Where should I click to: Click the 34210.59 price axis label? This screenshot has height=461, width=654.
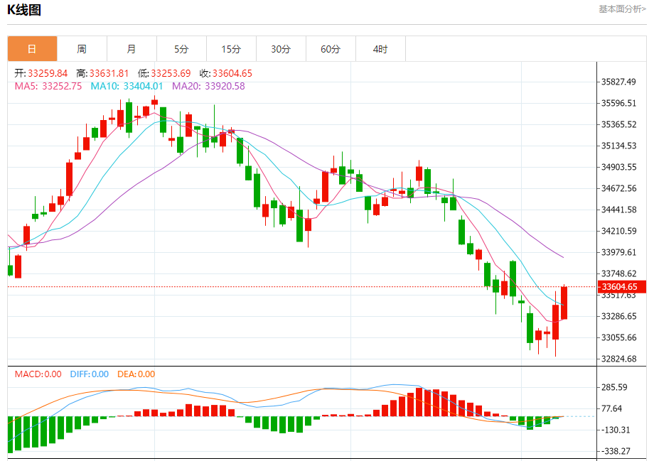point(618,230)
